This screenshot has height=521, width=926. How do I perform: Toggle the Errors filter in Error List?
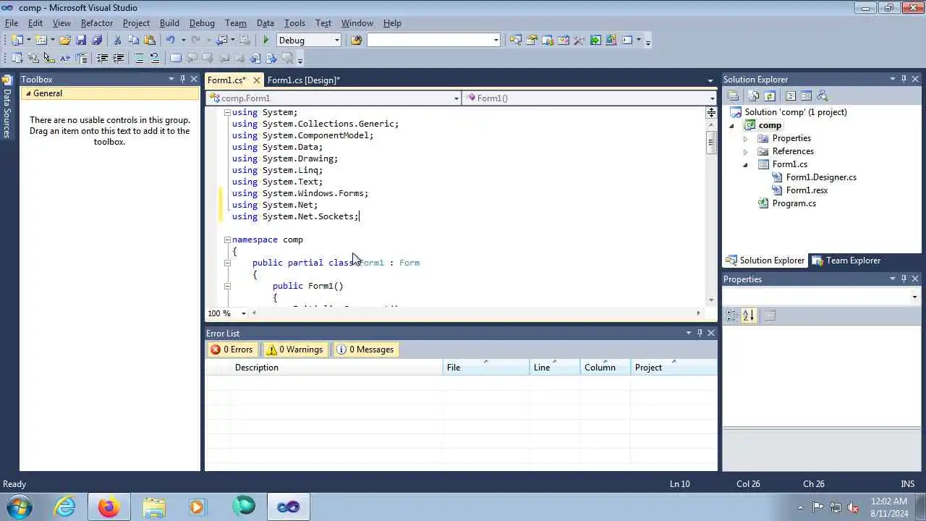(x=231, y=350)
